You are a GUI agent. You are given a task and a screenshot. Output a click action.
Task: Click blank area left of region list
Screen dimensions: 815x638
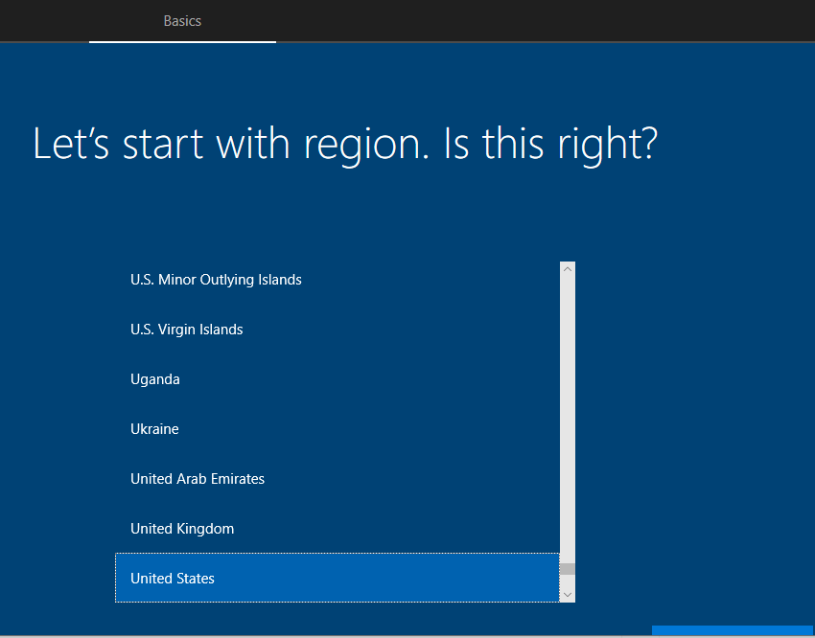tap(58, 431)
